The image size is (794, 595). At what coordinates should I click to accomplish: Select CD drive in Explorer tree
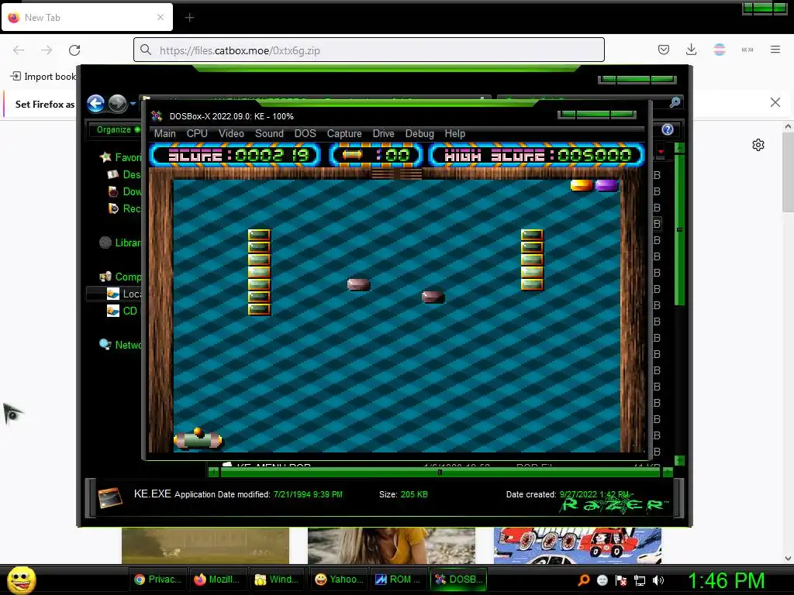pyautogui.click(x=122, y=311)
